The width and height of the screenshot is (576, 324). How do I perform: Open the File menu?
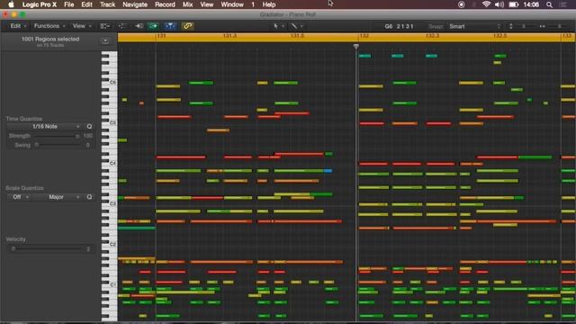(68, 4)
